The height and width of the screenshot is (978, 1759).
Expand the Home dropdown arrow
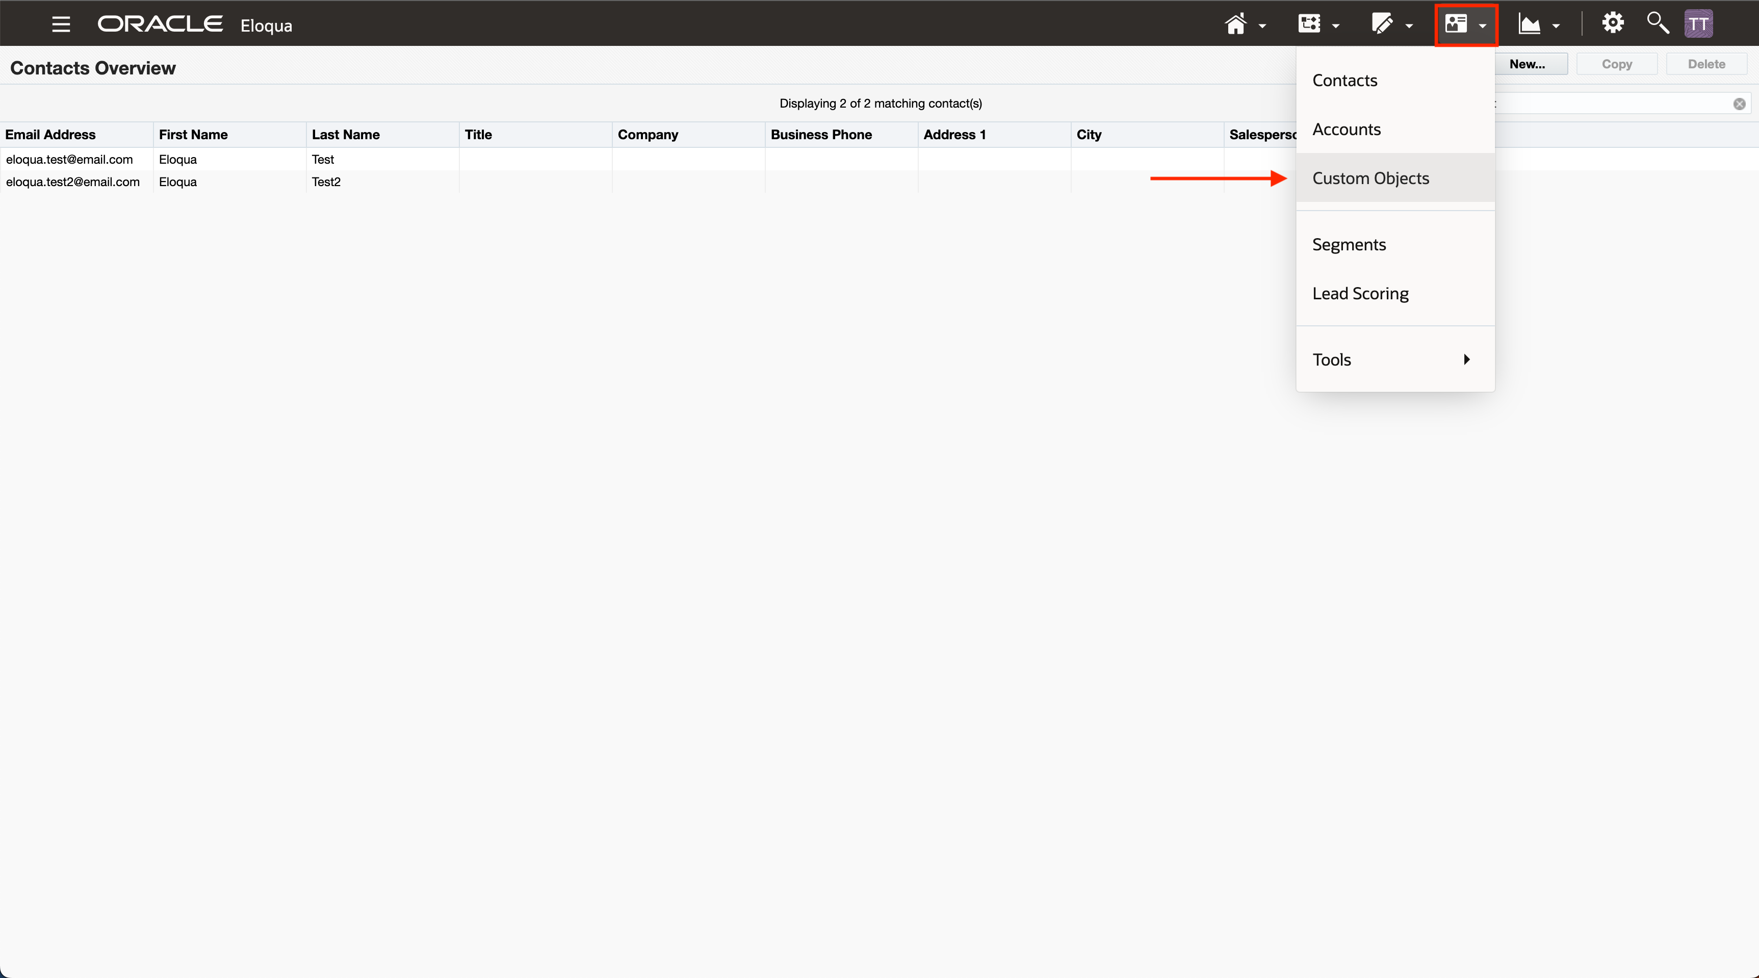tap(1262, 26)
